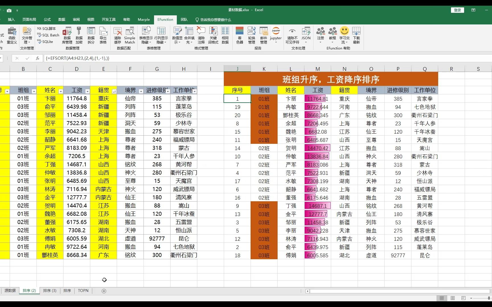Click 数据加密 key icon
The height and width of the screenshot is (307, 492).
coord(79,35)
